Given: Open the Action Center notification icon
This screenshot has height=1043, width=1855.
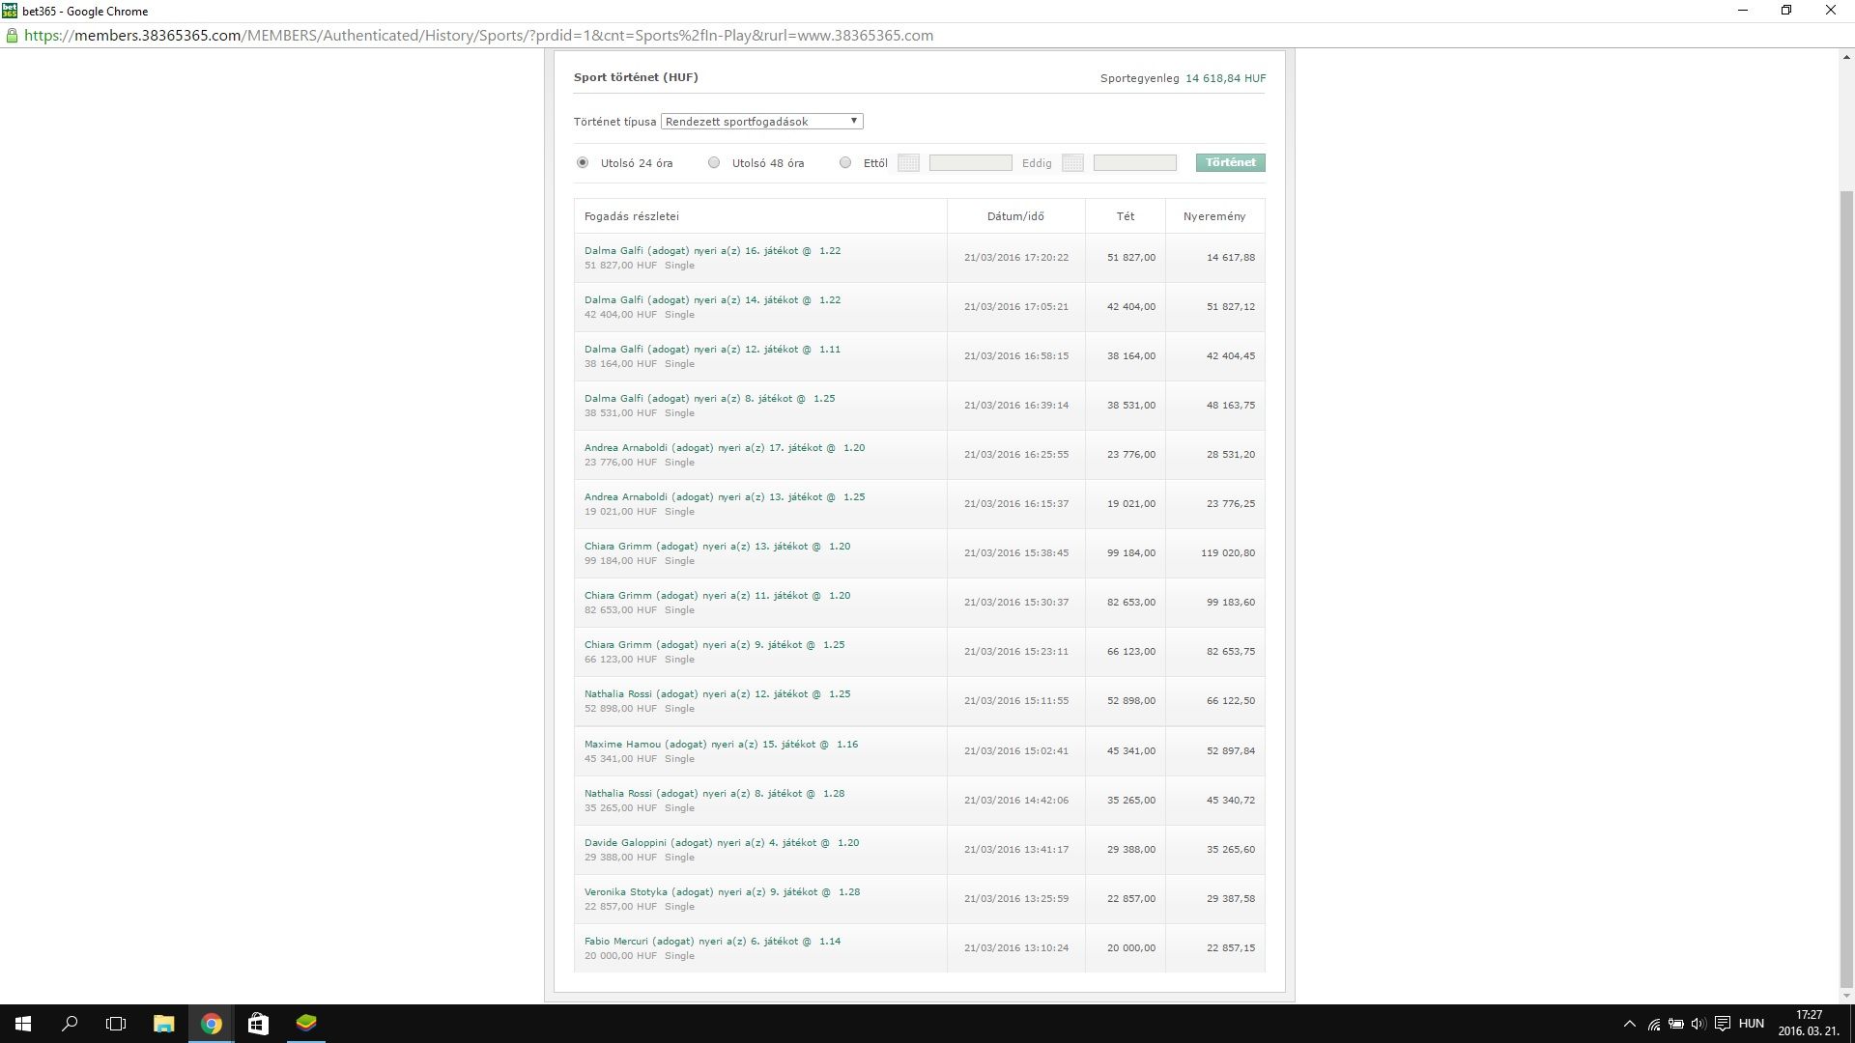Looking at the screenshot, I should click(1722, 1024).
